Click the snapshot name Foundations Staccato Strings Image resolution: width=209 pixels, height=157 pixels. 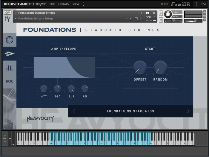36,19
